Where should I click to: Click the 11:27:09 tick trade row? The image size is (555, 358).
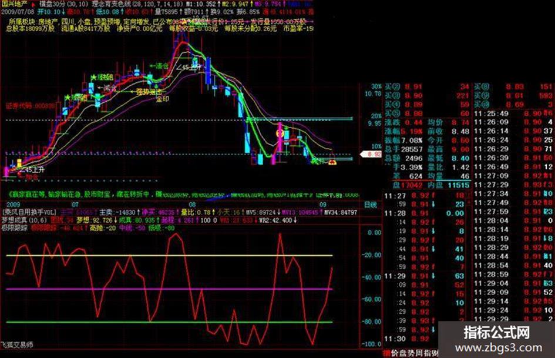513,176
